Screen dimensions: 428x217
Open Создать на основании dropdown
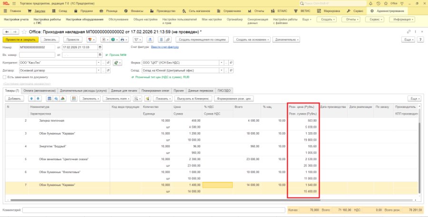pos(252,40)
